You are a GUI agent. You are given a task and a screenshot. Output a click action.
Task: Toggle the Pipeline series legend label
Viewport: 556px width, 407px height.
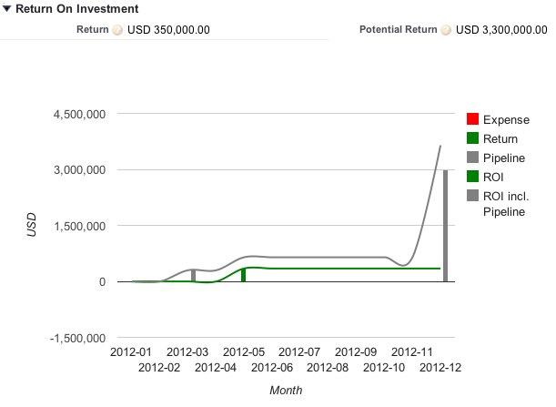[502, 158]
